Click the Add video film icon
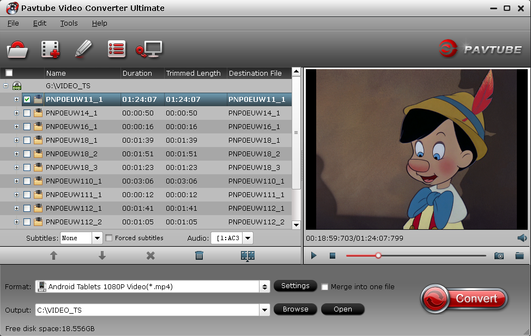 (x=50, y=50)
